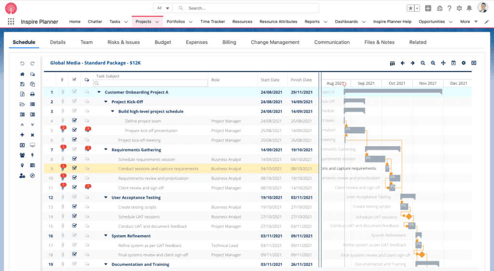Collapse the Project Kick-Off task group
The image size is (494, 271).
106,102
